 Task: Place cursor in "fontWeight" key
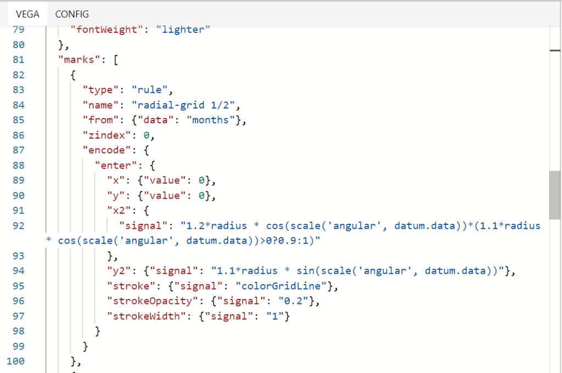tap(107, 30)
